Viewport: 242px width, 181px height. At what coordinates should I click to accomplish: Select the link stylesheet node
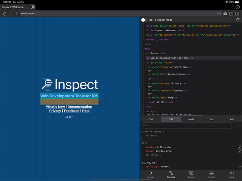[193, 35]
